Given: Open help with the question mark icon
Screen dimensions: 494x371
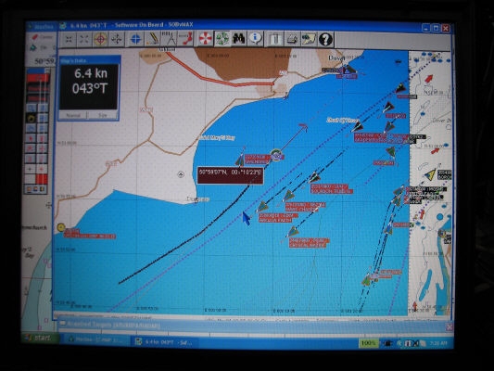Looking at the screenshot, I should pyautogui.click(x=325, y=39).
